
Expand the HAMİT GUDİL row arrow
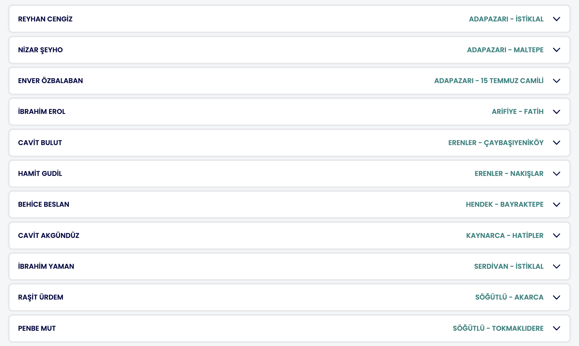556,174
